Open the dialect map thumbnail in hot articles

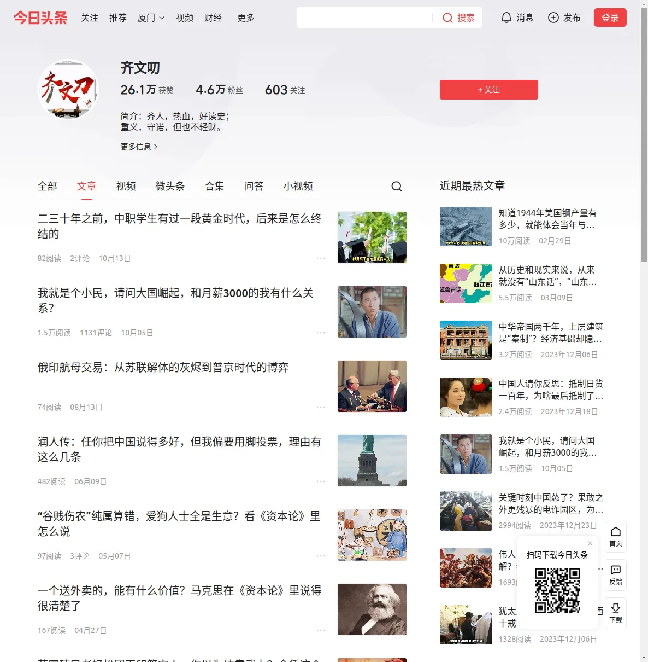(x=466, y=283)
